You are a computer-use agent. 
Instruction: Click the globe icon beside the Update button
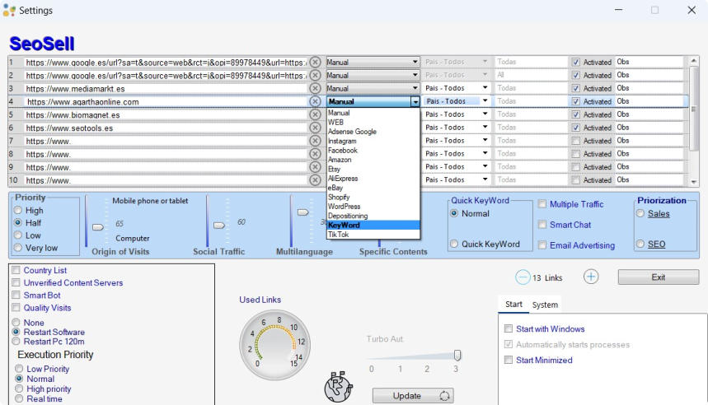338,387
